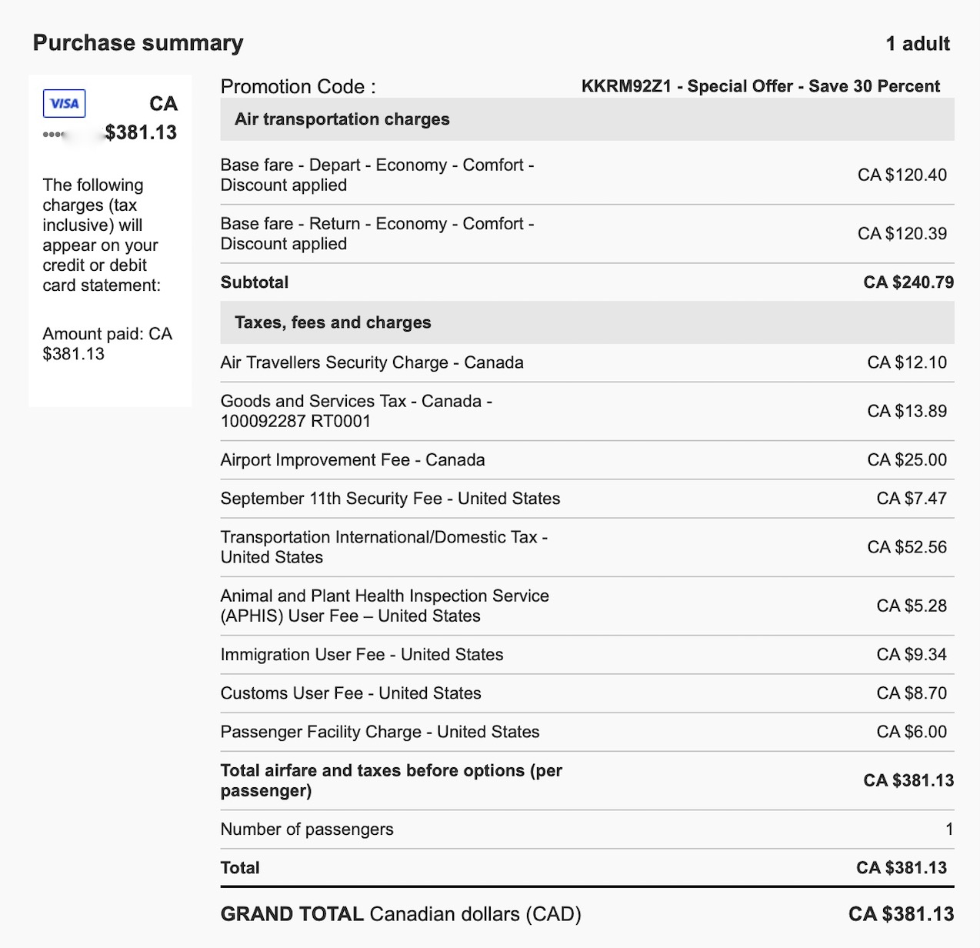Click September 11th Security Fee label

pos(390,499)
